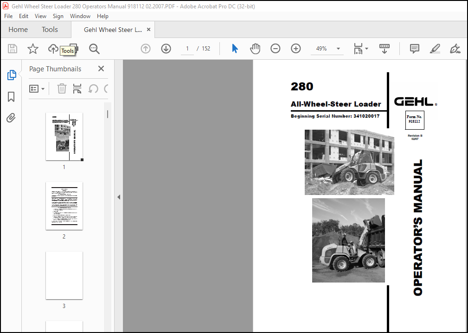The image size is (468, 333).
Task: Select page 2 thumbnail
Action: click(64, 206)
